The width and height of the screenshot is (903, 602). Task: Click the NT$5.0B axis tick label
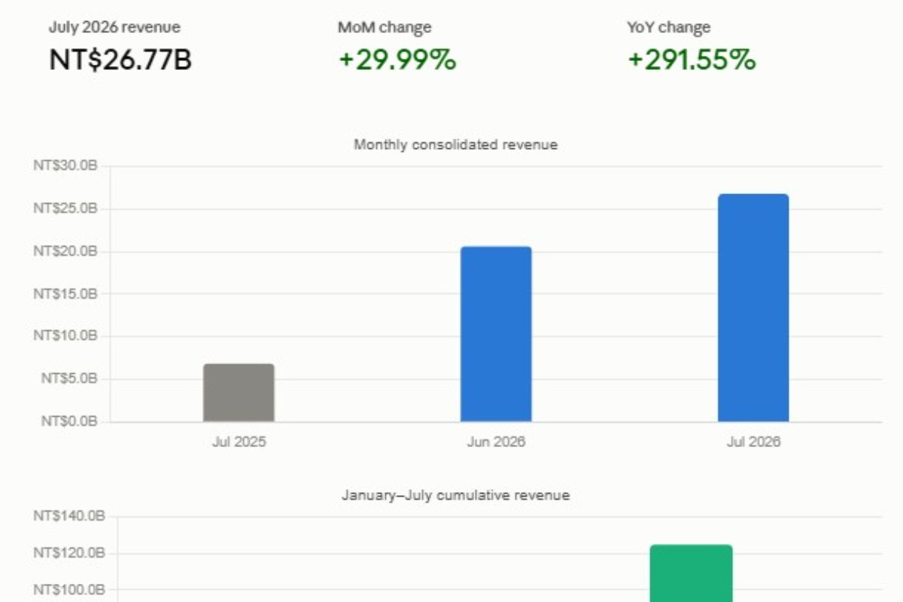[69, 379]
